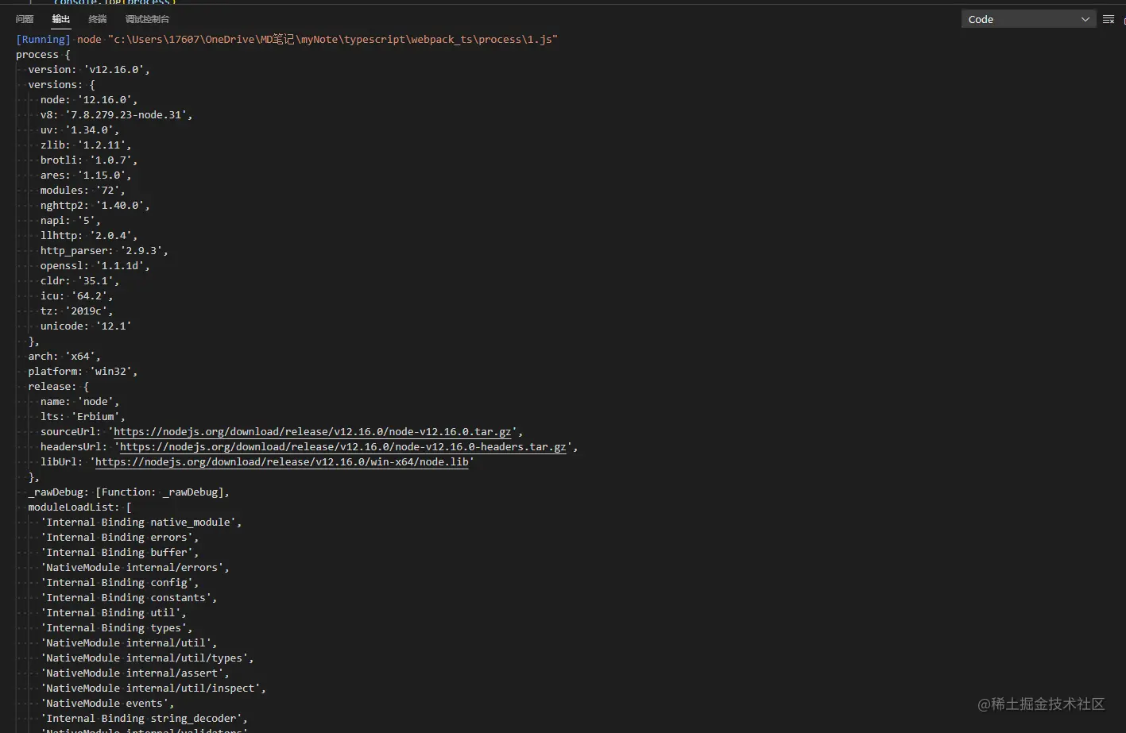Click the cldr: '35.1' line

point(79,281)
